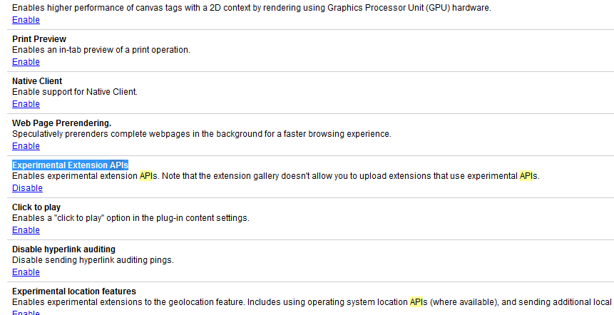Click the Web Page Prerendering heading

[61, 123]
